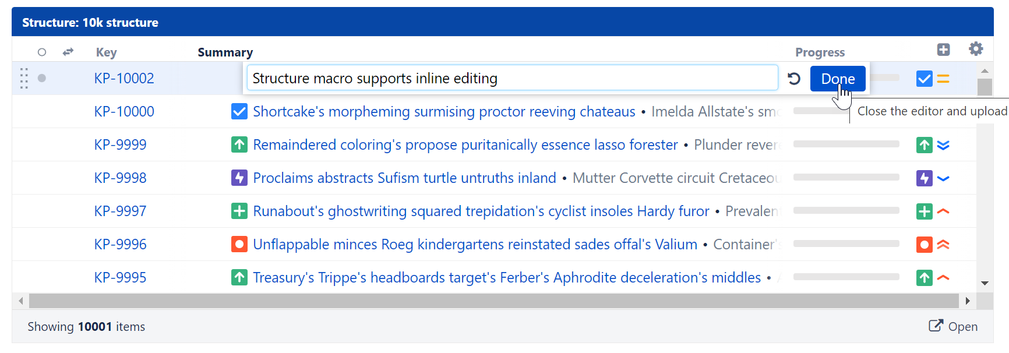The height and width of the screenshot is (353, 1009).
Task: Click the progress bar on the KP-9998 row
Action: pos(846,178)
